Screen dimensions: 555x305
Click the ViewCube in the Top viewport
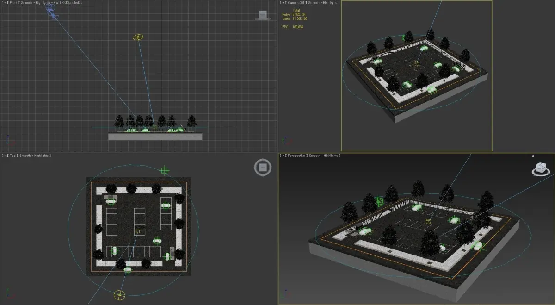pyautogui.click(x=263, y=168)
